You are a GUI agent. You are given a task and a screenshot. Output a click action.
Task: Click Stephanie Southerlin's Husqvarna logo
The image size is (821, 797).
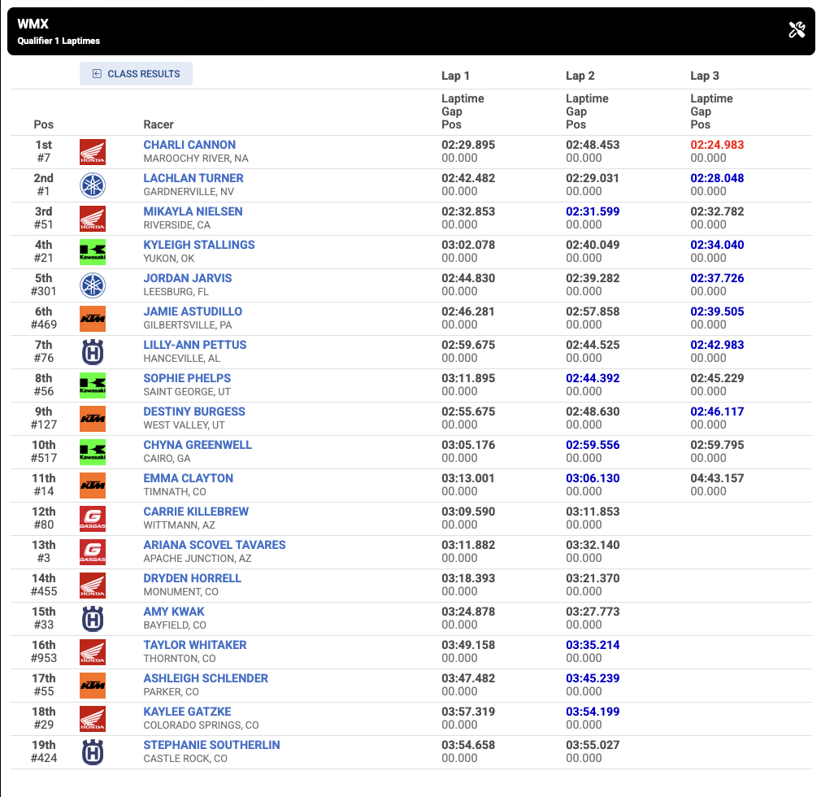point(93,752)
